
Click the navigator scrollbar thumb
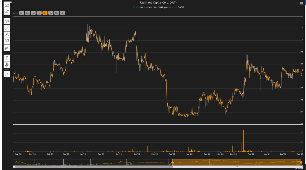[x=237, y=167]
